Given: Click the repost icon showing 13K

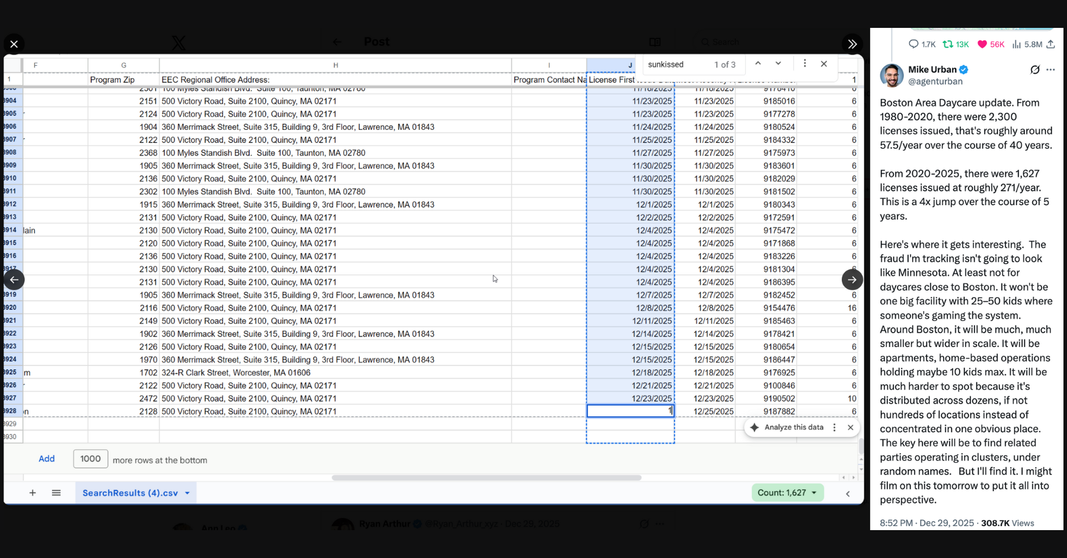Looking at the screenshot, I should [x=948, y=44].
